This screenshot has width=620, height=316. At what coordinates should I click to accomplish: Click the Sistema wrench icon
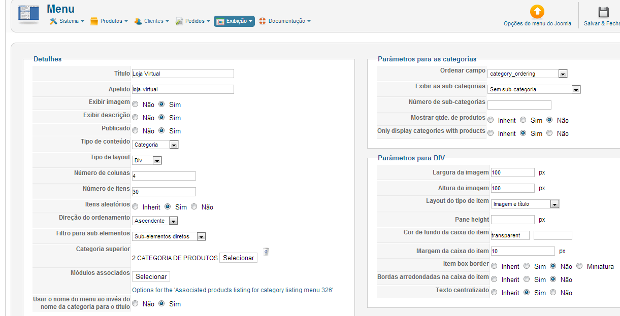point(53,21)
